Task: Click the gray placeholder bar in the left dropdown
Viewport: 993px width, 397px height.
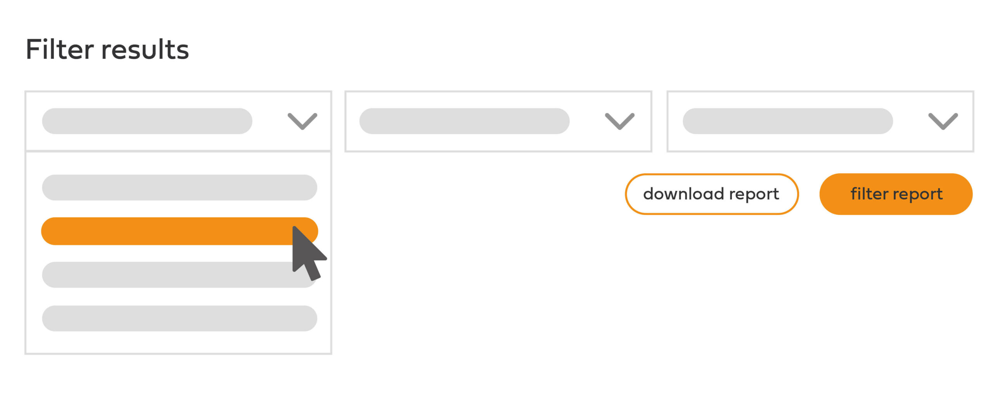Action: (x=147, y=121)
